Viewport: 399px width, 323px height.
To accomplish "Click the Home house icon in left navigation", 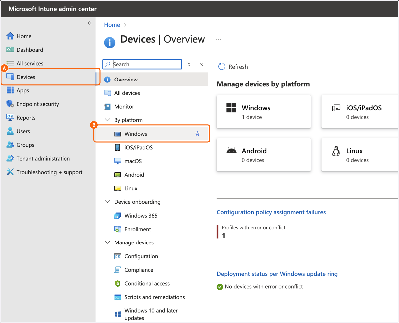I will click(10, 36).
